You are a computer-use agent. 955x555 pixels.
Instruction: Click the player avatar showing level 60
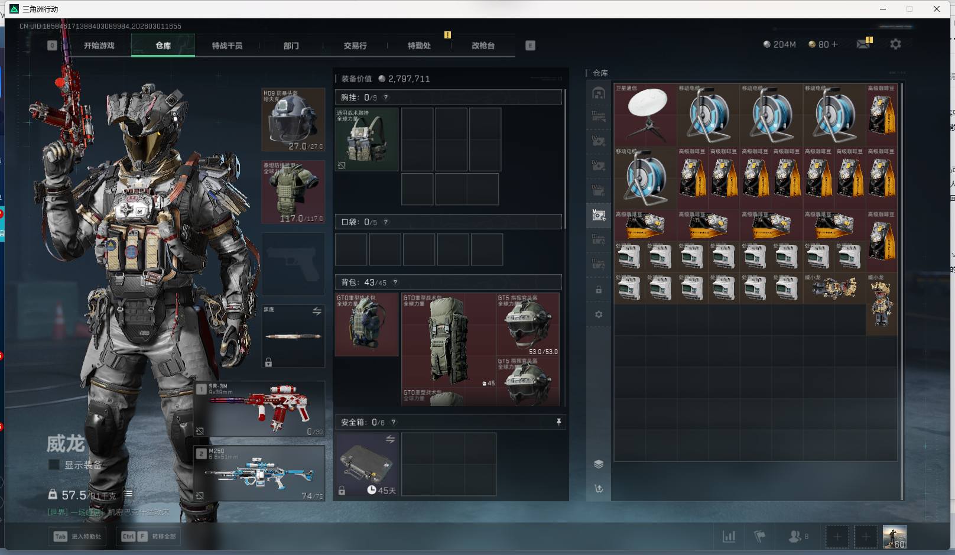(x=894, y=537)
